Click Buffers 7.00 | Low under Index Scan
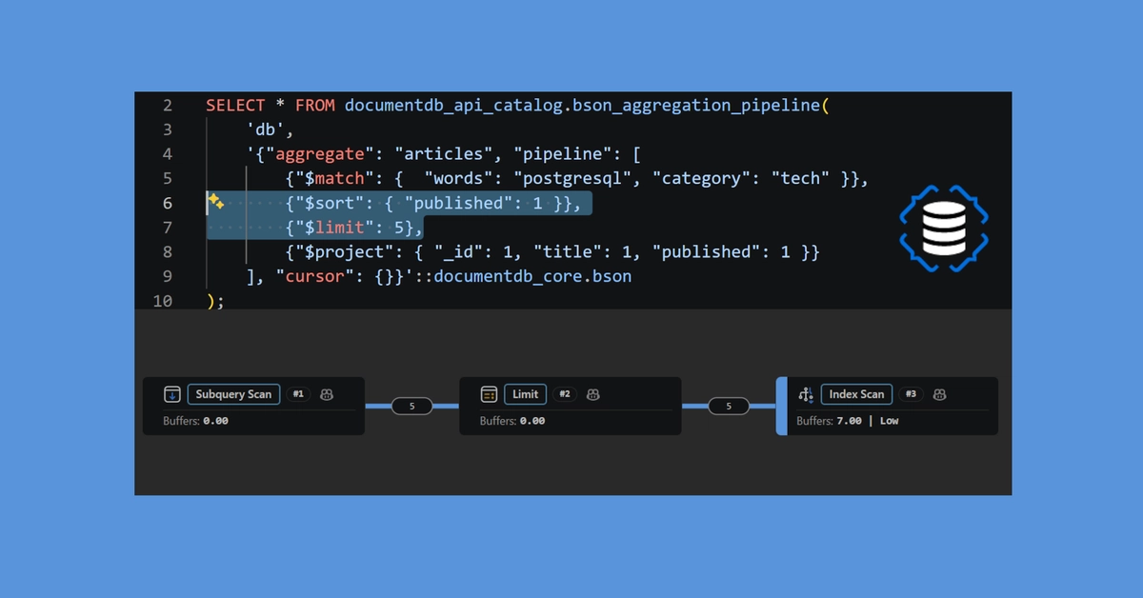 (848, 421)
